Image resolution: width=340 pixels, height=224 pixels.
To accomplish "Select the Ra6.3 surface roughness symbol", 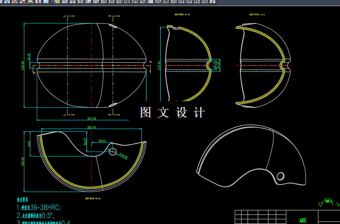I will tap(325, 203).
